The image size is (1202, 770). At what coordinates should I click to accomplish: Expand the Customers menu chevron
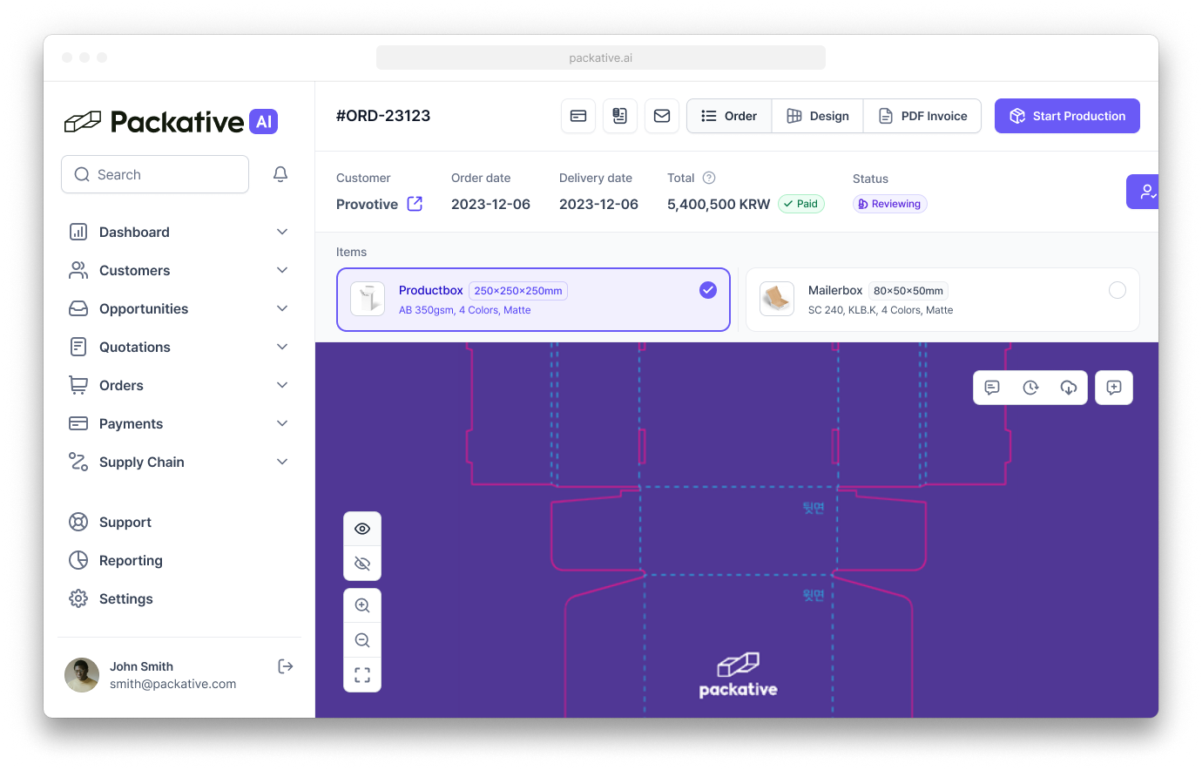click(x=282, y=270)
